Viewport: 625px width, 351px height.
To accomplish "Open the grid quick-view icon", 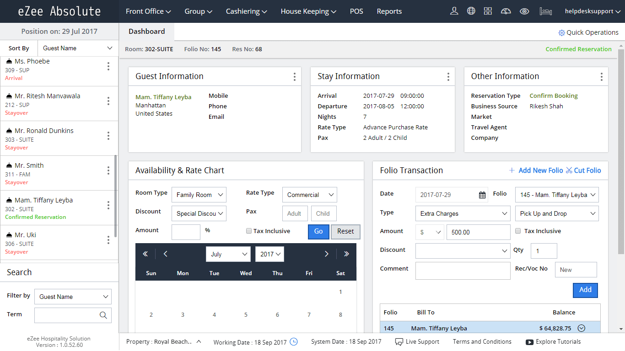I will [488, 11].
